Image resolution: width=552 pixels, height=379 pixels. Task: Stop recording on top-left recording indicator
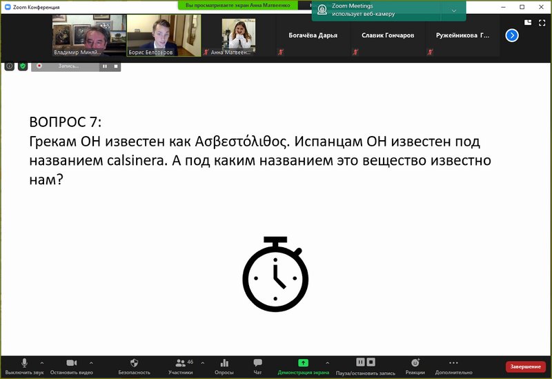point(116,66)
